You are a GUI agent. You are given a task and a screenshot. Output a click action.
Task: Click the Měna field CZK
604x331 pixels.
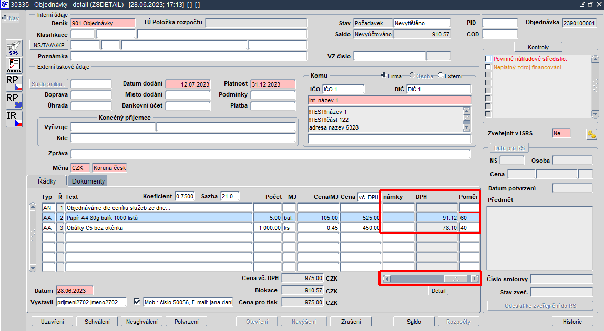point(80,168)
